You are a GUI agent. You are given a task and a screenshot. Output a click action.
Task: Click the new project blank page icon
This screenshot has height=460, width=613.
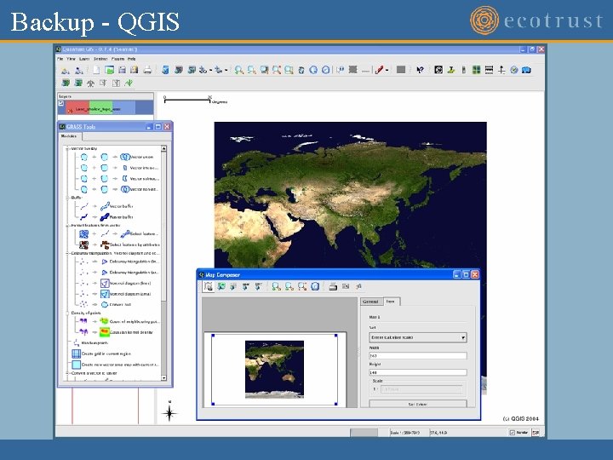[x=96, y=70]
